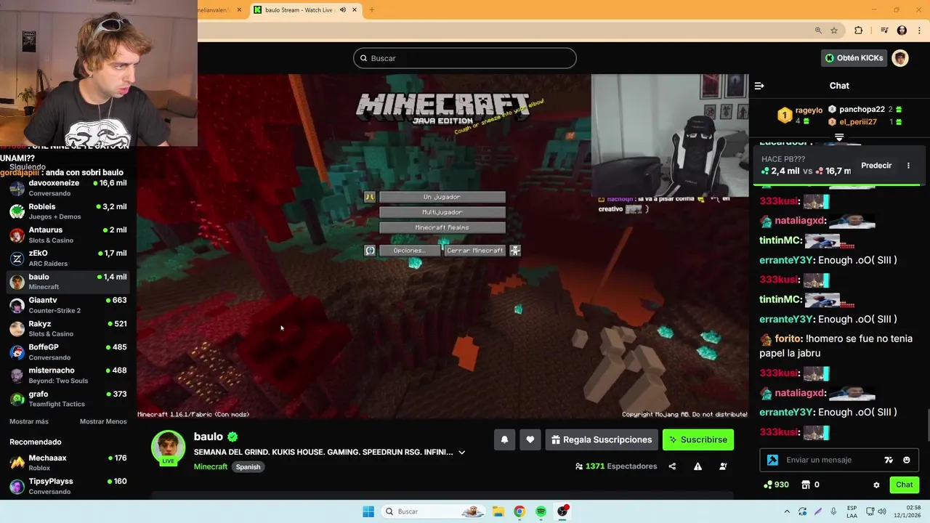The height and width of the screenshot is (523, 930).
Task: Click Multijugador in the Minecraft menu
Action: pos(442,212)
